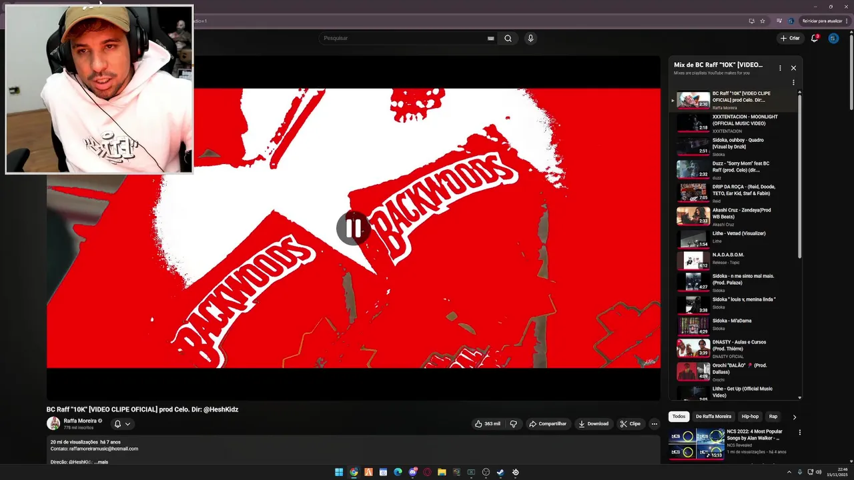Close the Mix playlist panel

click(x=793, y=68)
